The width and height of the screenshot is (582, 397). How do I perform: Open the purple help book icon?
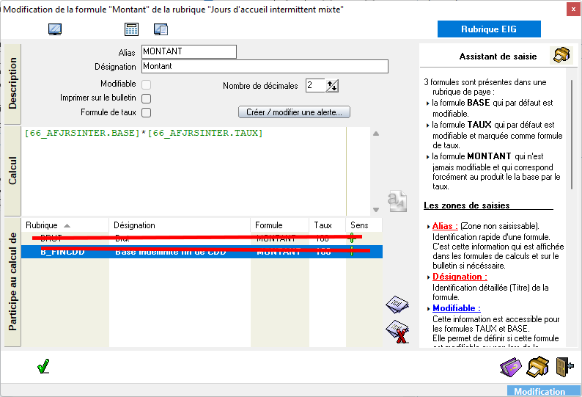(x=511, y=367)
